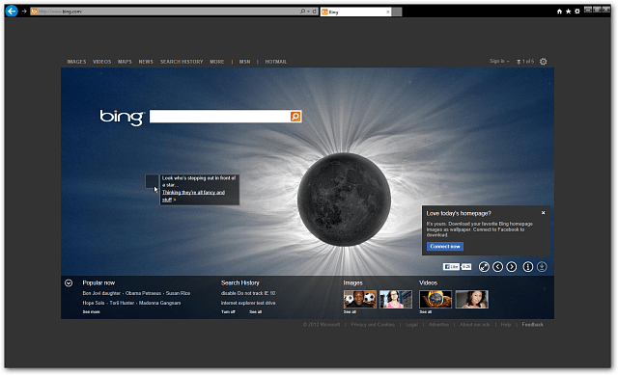Open Privacy and Cookies footer link
This screenshot has width=618, height=375.
point(373,325)
